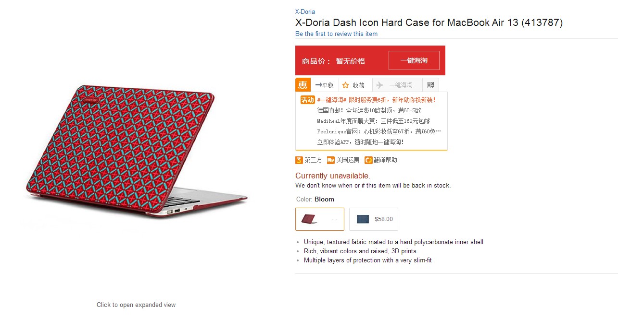Click the orange 惠 deals icon
The width and height of the screenshot is (618, 318).
pos(303,85)
